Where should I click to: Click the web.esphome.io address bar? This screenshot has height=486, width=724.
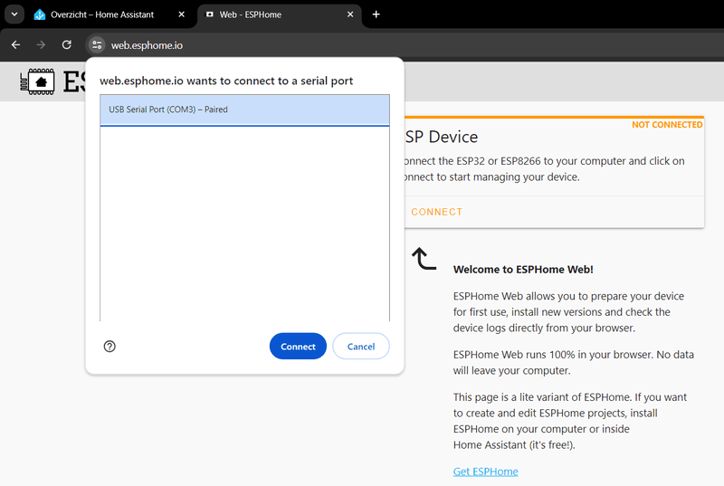click(147, 45)
